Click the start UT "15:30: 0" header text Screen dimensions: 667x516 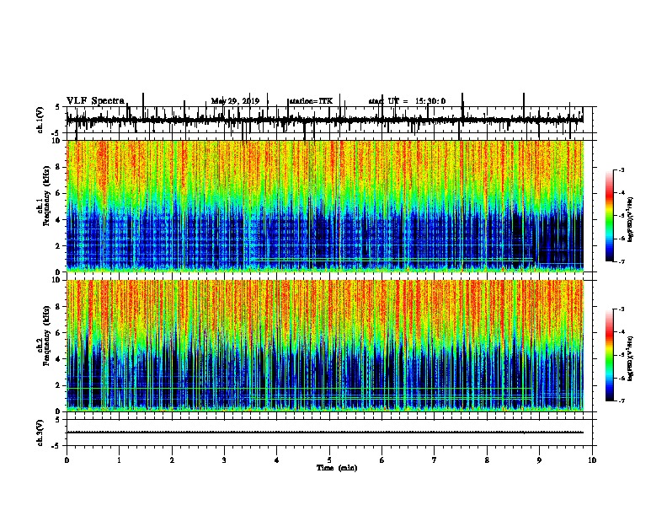[x=430, y=101]
